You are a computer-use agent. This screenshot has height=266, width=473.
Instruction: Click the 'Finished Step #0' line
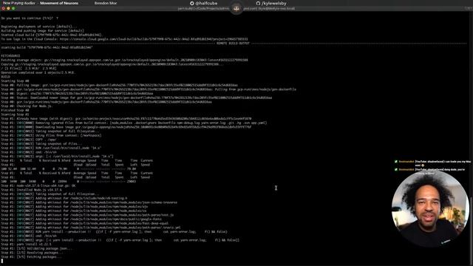[15, 110]
